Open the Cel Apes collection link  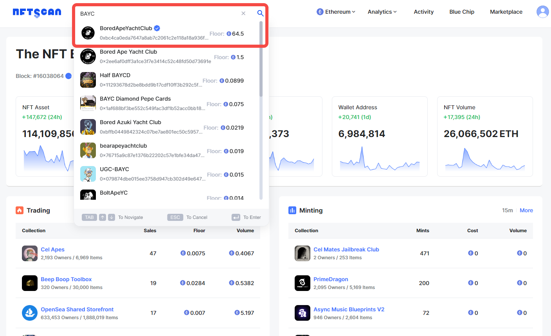pyautogui.click(x=52, y=249)
